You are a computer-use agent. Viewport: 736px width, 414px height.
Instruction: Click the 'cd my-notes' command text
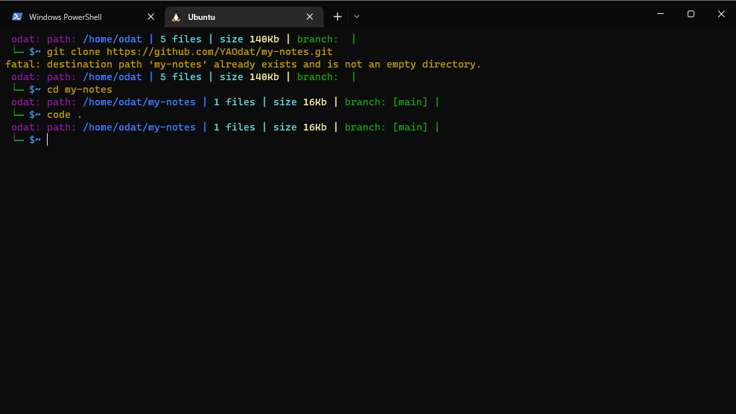pos(79,89)
